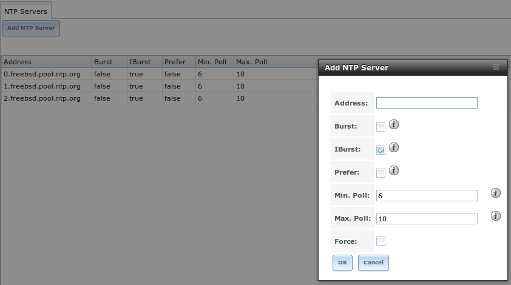Confirm with the OK button
The image size is (511, 285).
[x=342, y=263]
